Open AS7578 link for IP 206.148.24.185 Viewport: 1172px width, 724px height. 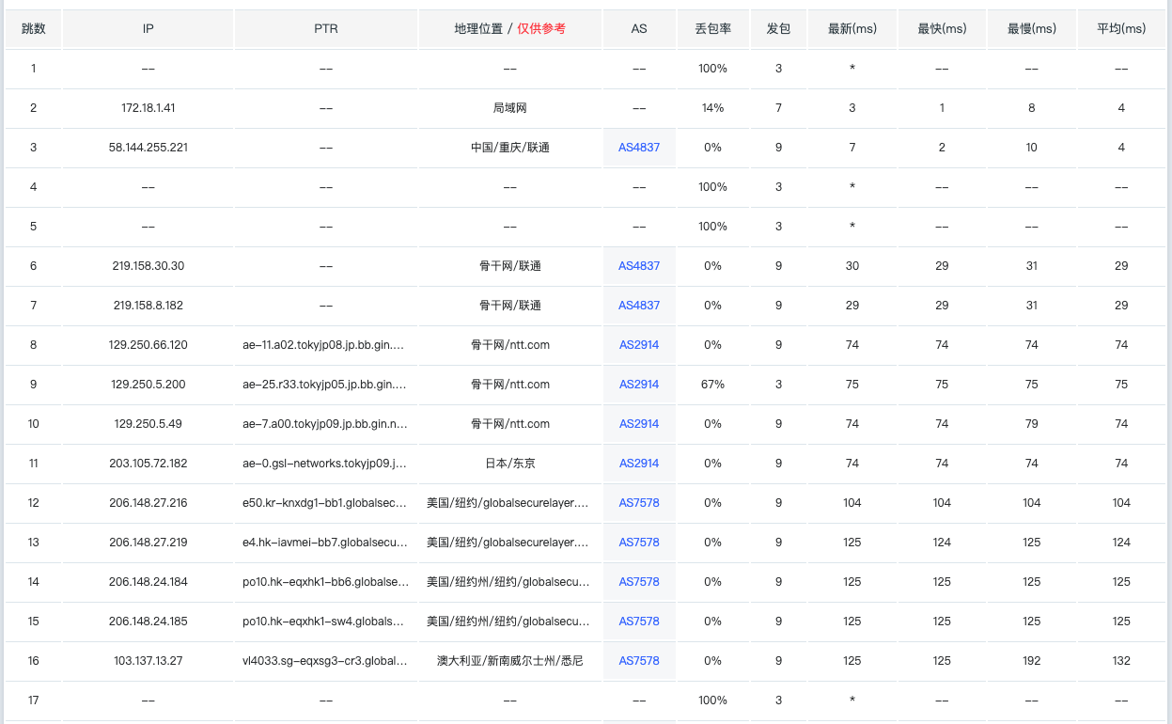[639, 622]
